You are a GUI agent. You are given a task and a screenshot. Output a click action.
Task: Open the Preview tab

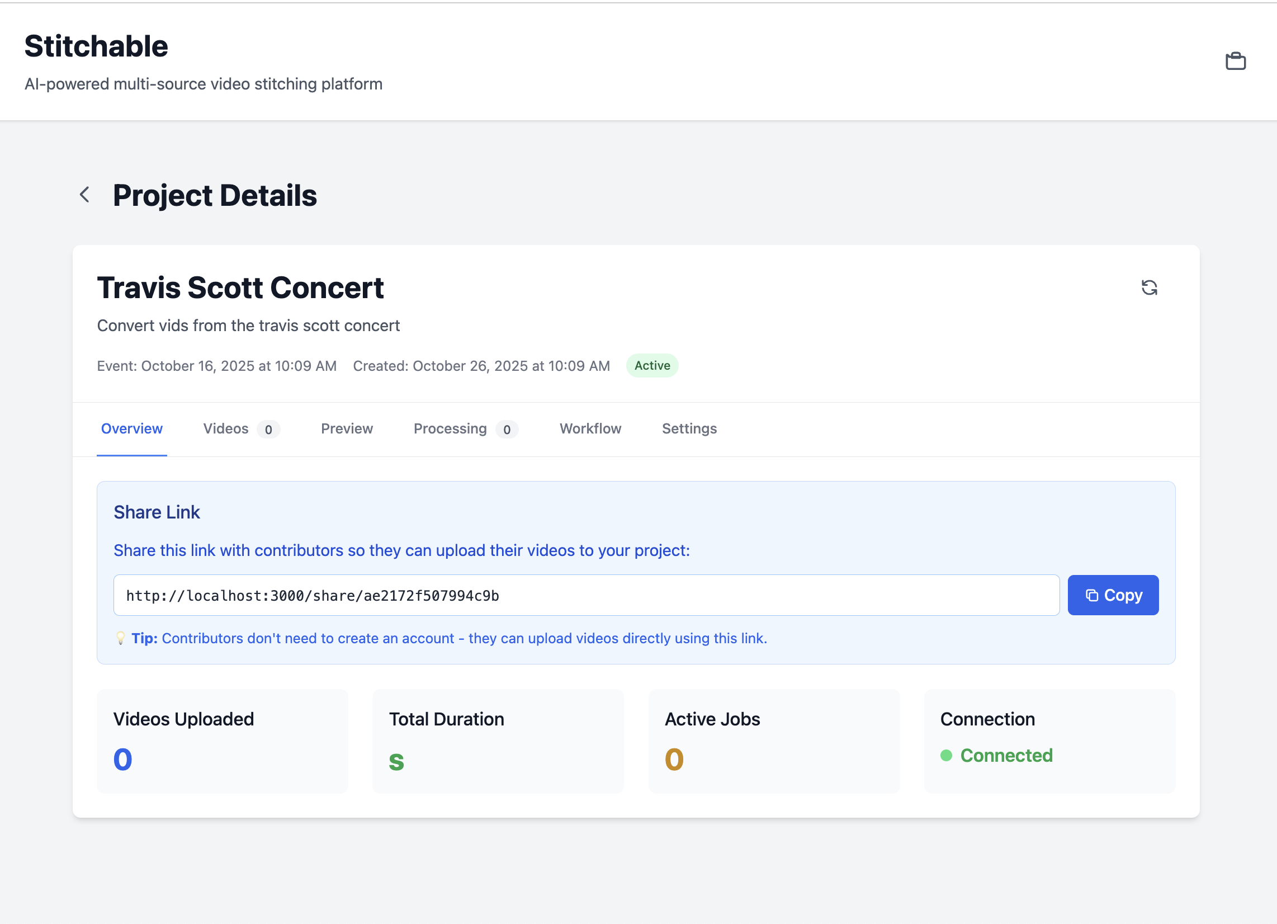pos(347,429)
